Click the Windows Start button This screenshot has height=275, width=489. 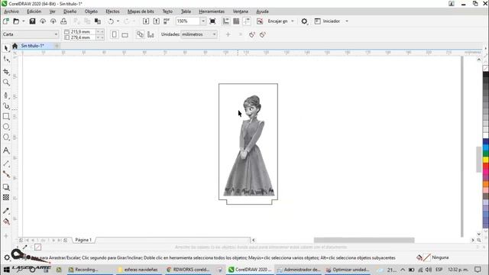(x=6, y=270)
